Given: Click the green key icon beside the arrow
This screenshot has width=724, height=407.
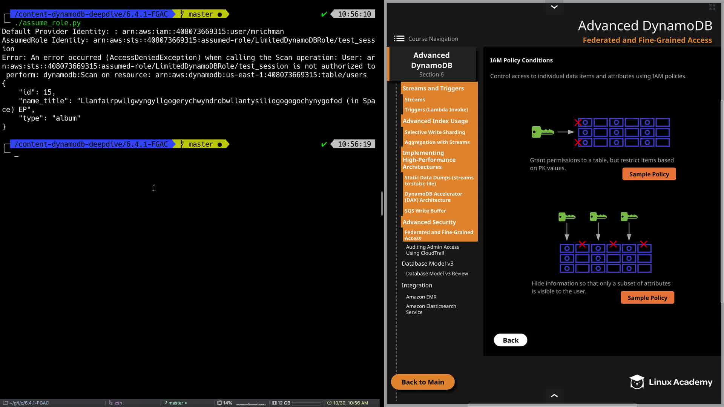Looking at the screenshot, I should [x=542, y=132].
